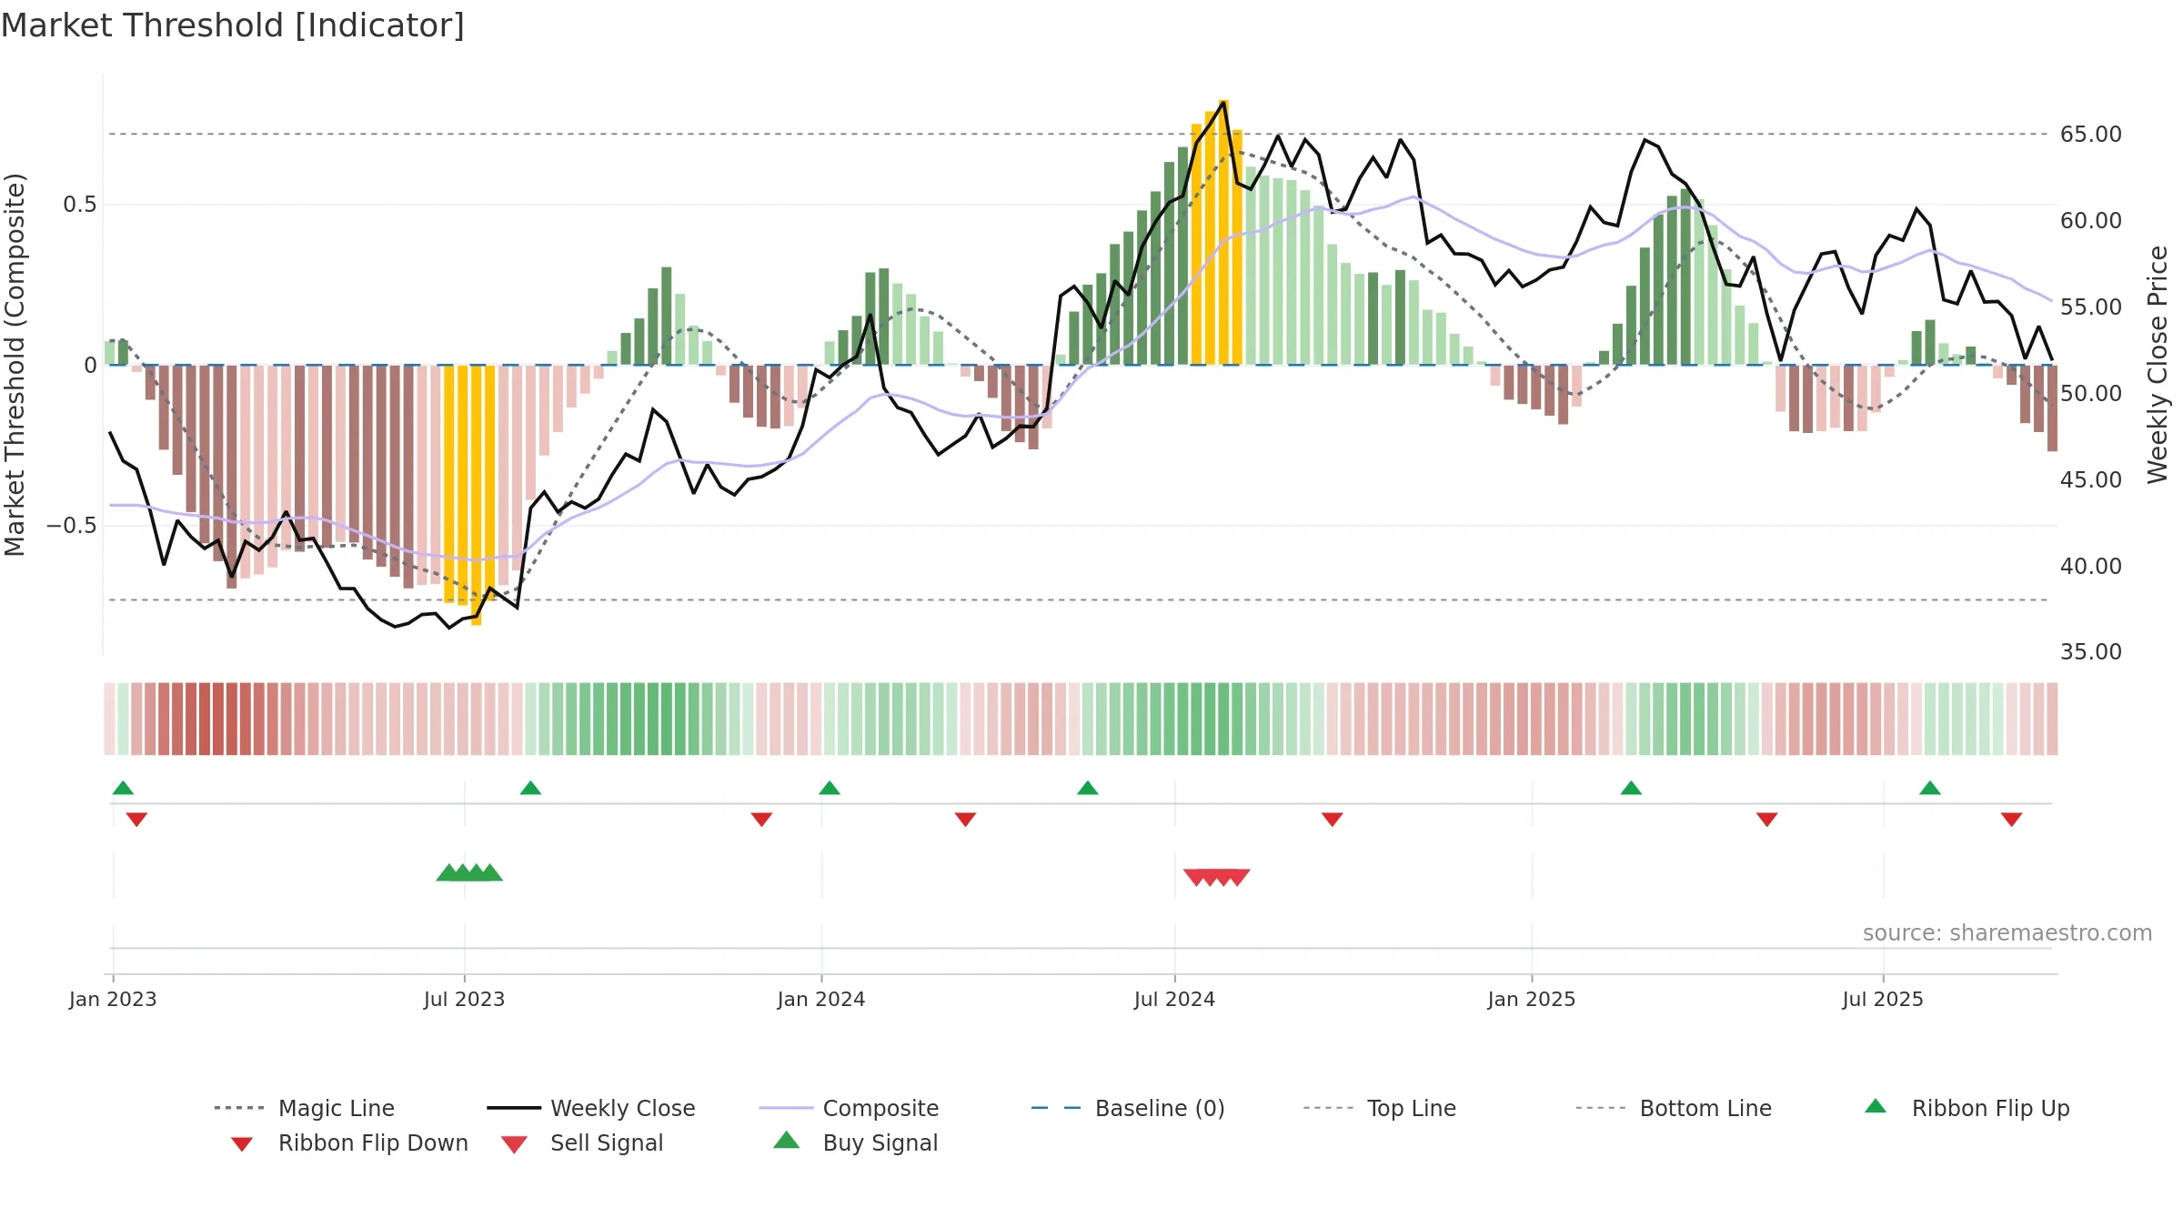2183x1228 pixels.
Task: Toggle the Magic Line legend entry
Action: pyautogui.click(x=305, y=1108)
